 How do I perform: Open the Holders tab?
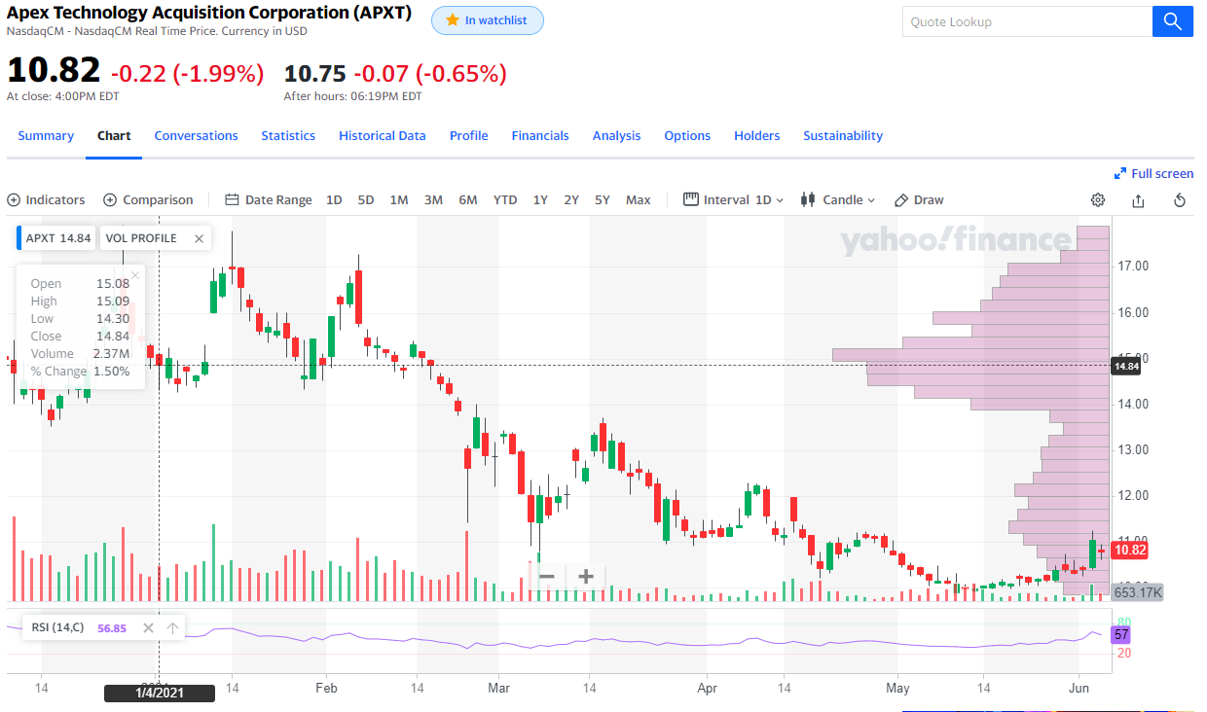click(757, 136)
